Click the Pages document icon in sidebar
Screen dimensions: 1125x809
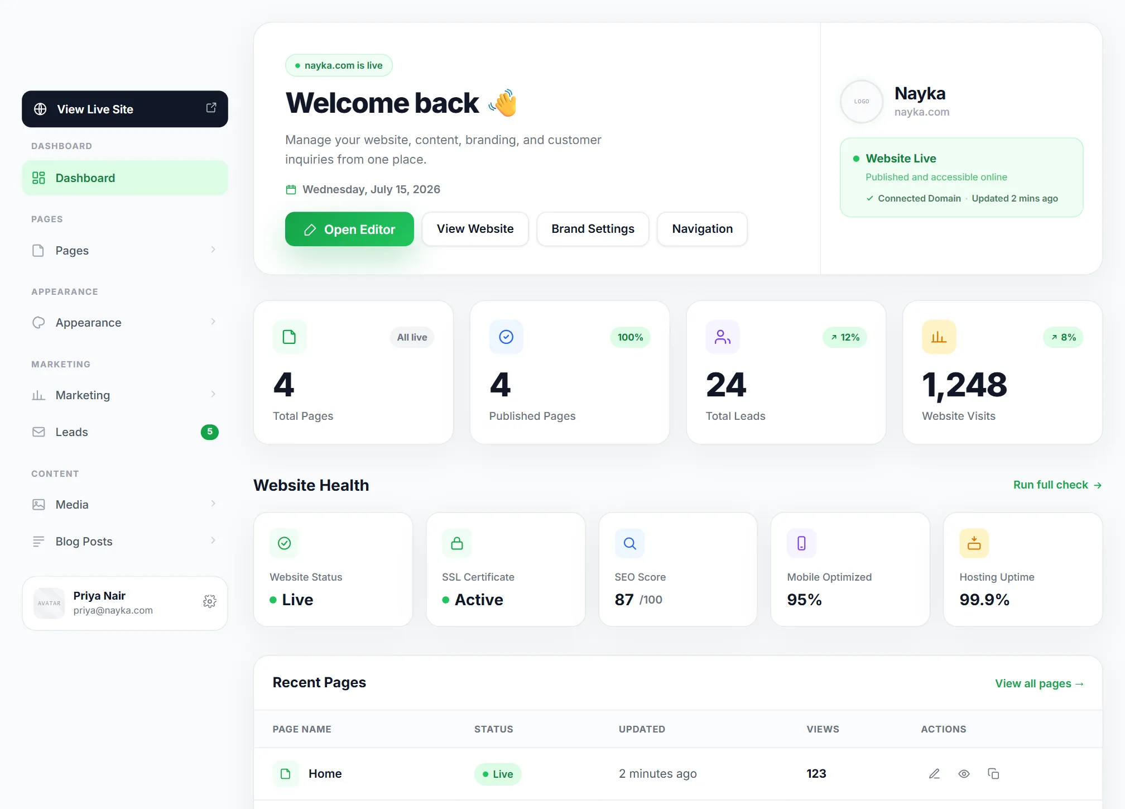39,250
